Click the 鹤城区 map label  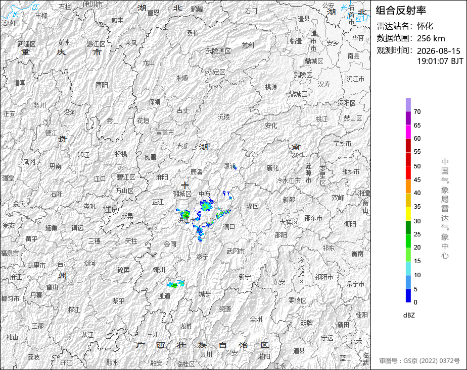[x=182, y=194]
